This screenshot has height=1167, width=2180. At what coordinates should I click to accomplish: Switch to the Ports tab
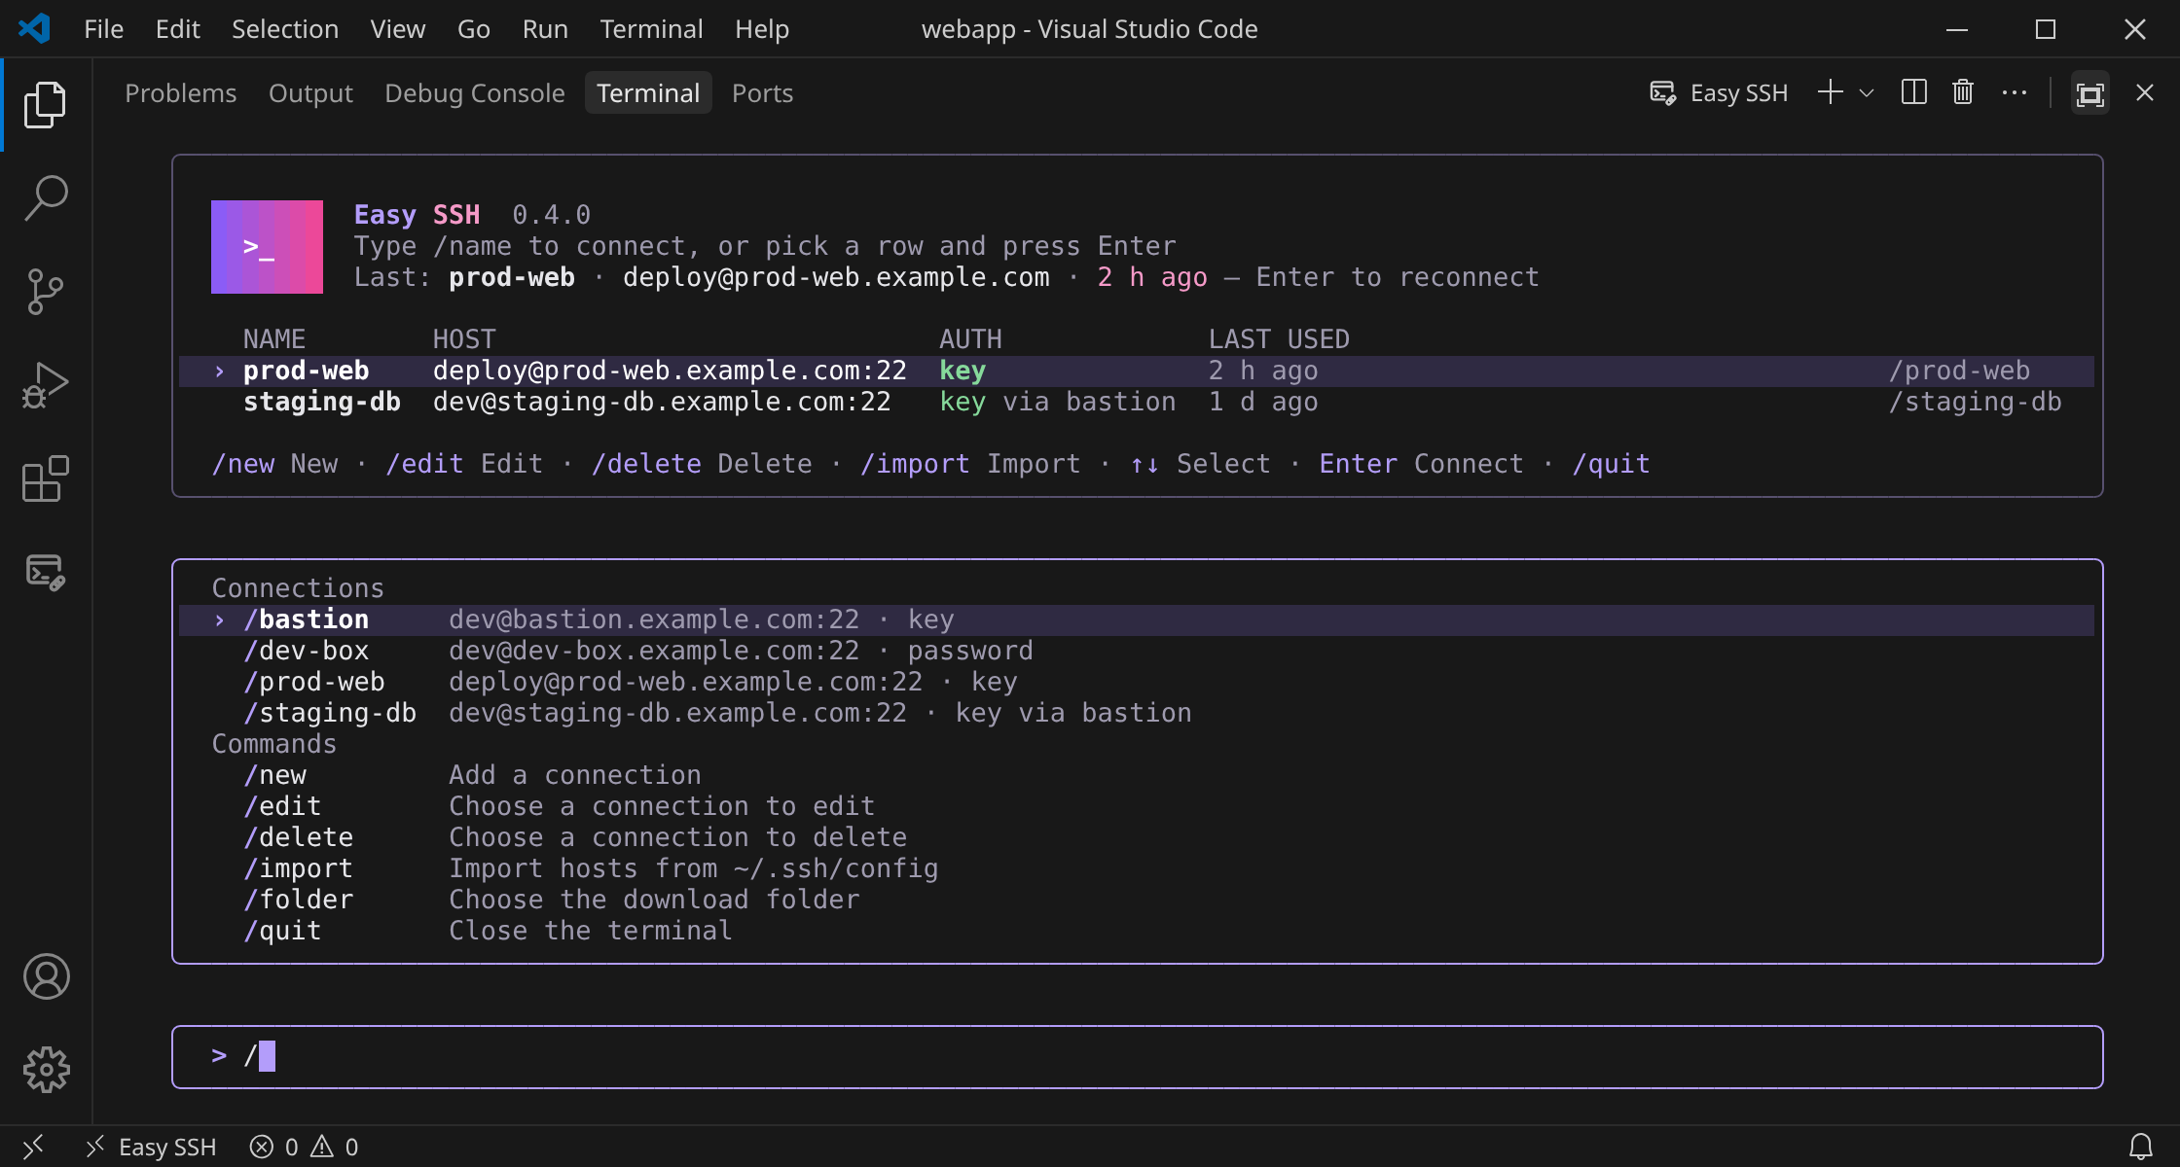(x=762, y=92)
